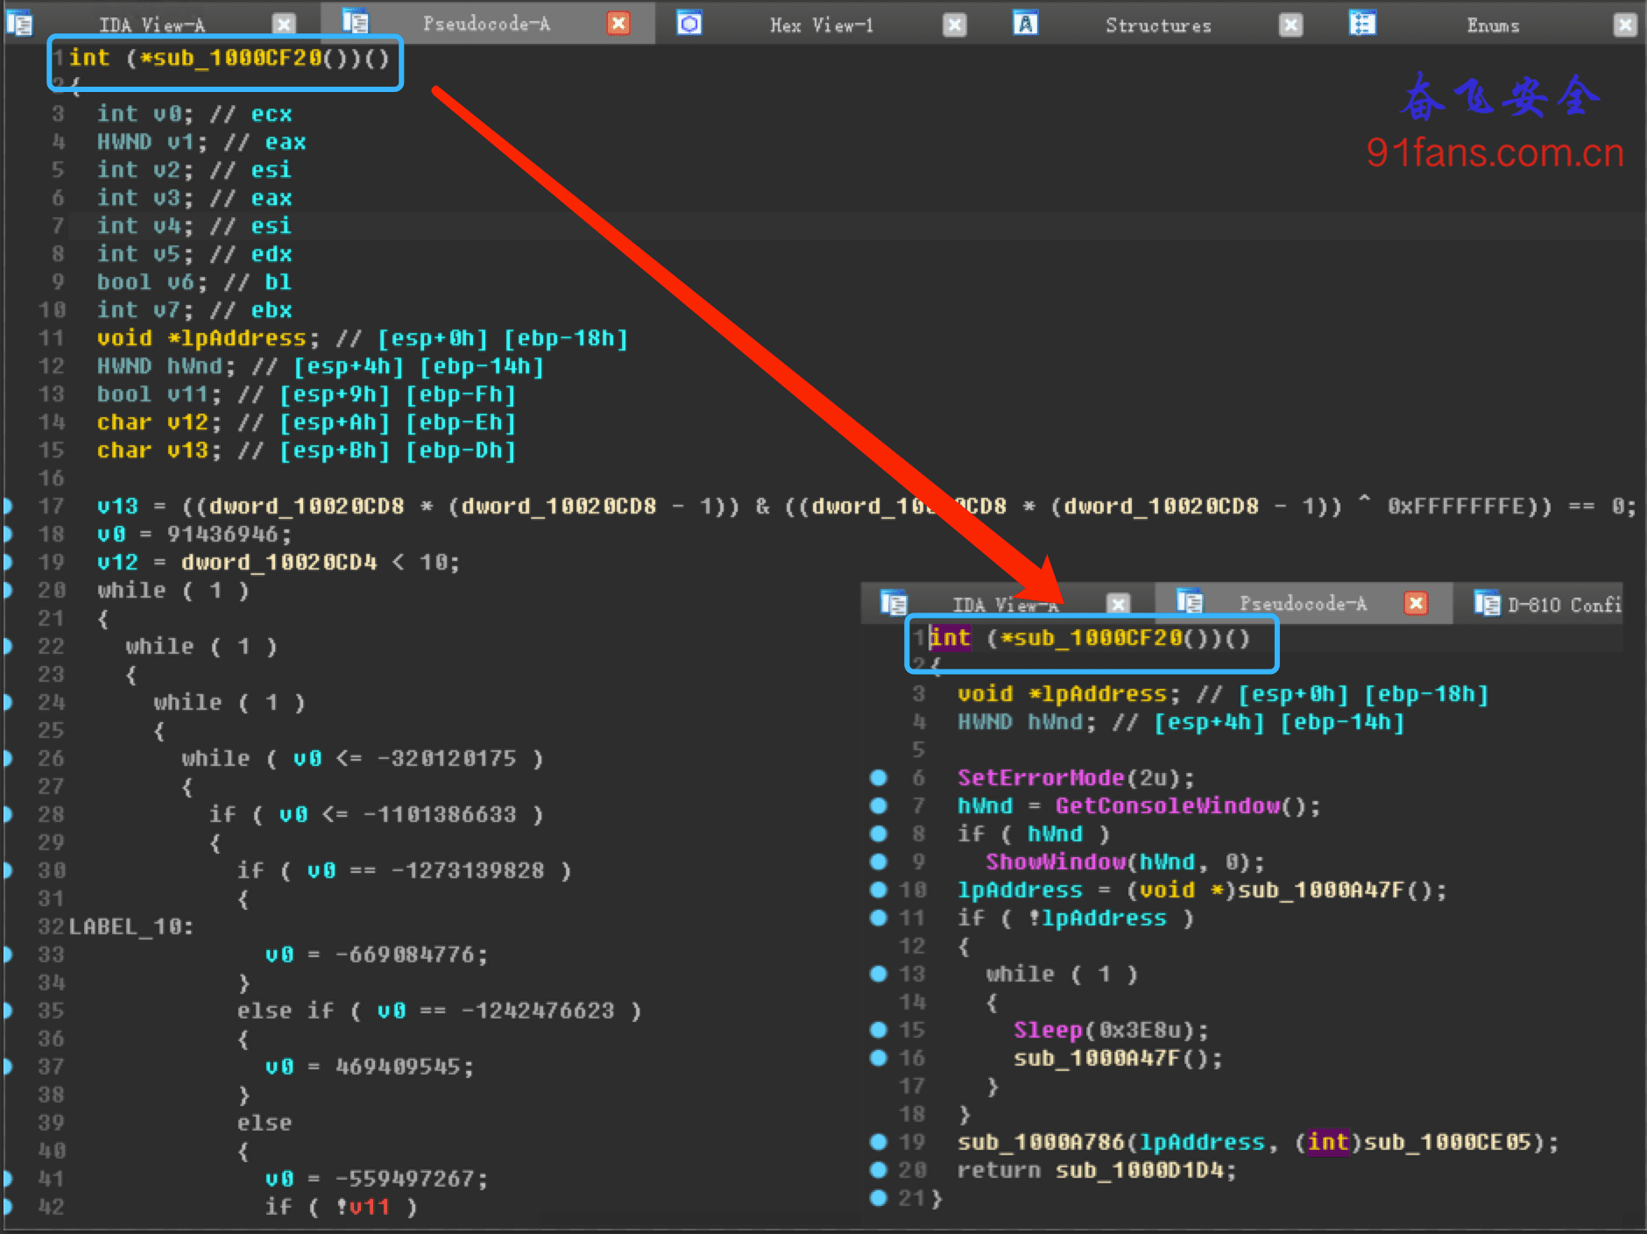Toggle the breakpoint dot beside 'if ( hWnd )'

click(x=879, y=833)
